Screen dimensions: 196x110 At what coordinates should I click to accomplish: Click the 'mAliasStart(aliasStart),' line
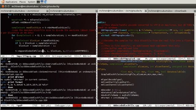coord(115,82)
